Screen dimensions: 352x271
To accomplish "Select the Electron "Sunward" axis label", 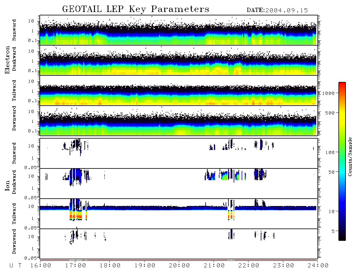I will (x=14, y=30).
